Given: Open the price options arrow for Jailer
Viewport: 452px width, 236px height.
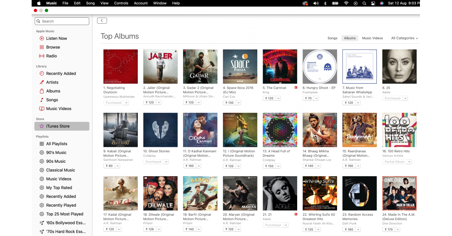Looking at the screenshot, I should (x=159, y=103).
